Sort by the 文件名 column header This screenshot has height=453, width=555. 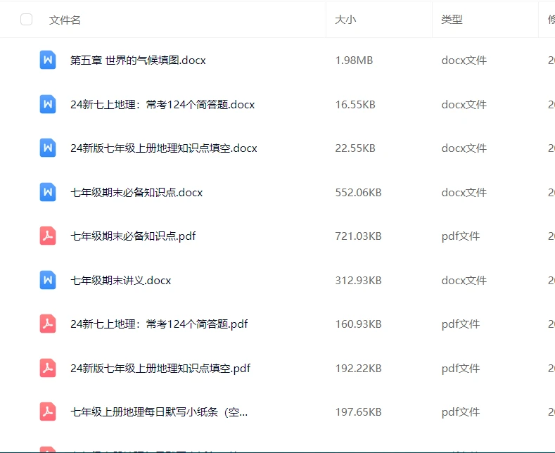[65, 20]
